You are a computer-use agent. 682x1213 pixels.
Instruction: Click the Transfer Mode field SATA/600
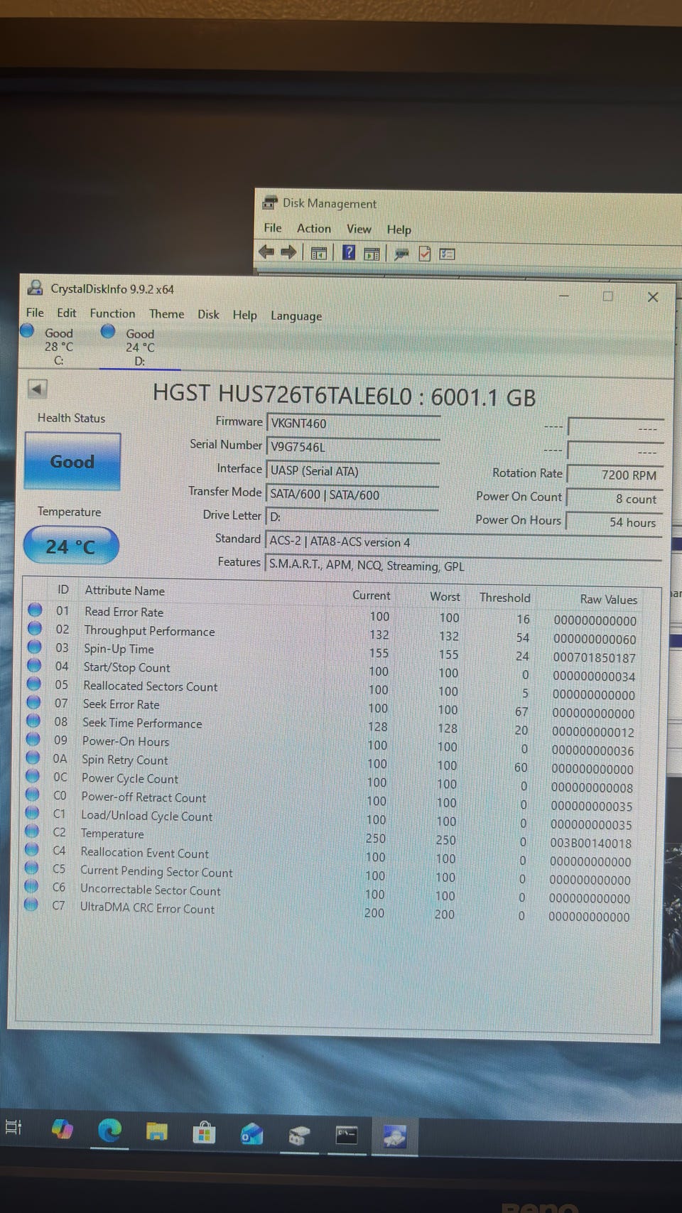click(352, 495)
